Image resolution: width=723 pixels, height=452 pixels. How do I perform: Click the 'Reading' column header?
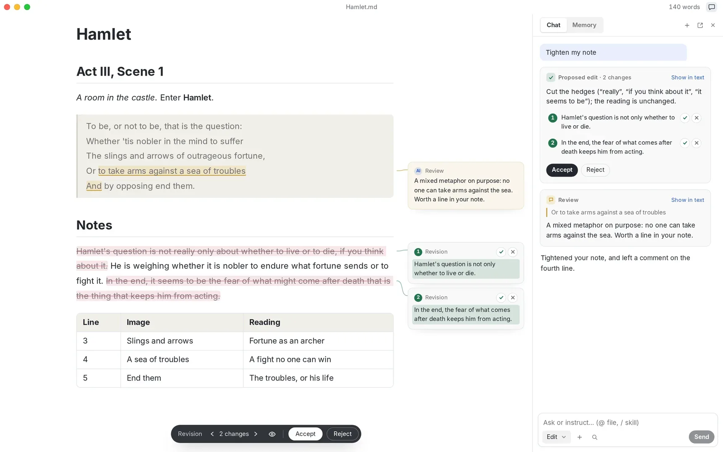pos(318,322)
